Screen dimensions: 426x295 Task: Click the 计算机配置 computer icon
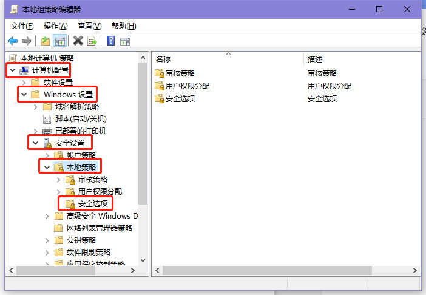(x=24, y=70)
